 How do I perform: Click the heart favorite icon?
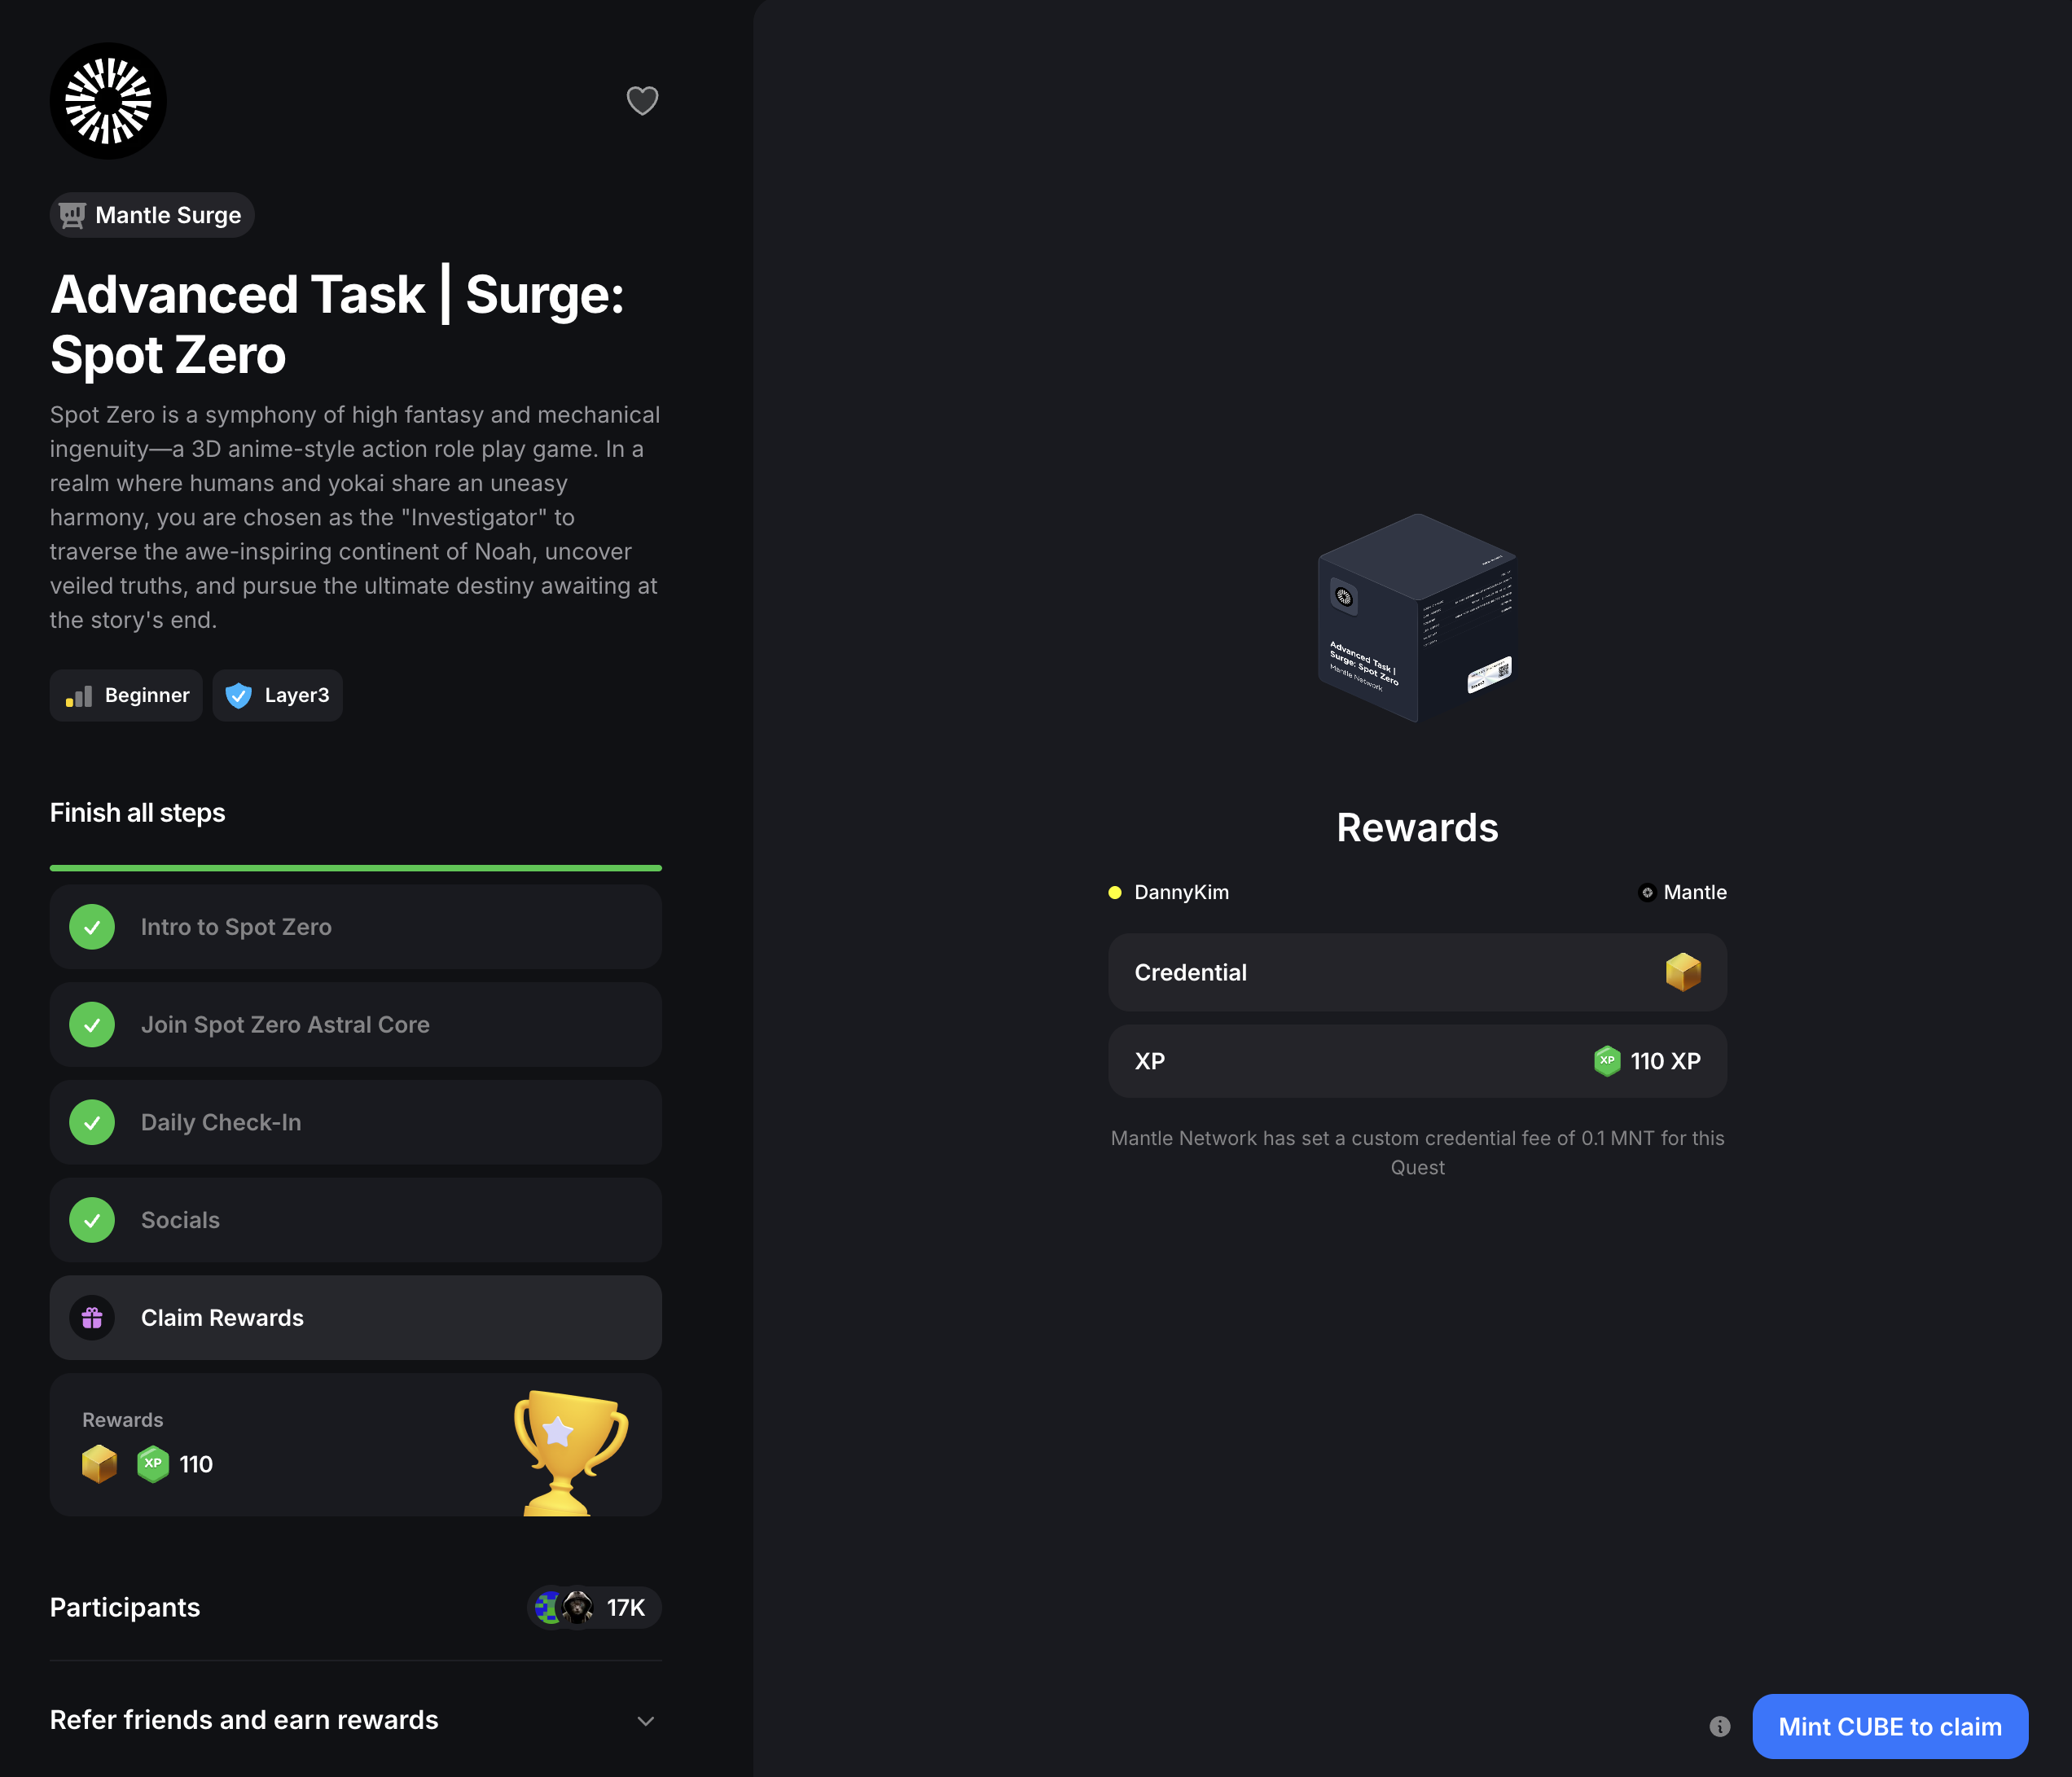(642, 100)
